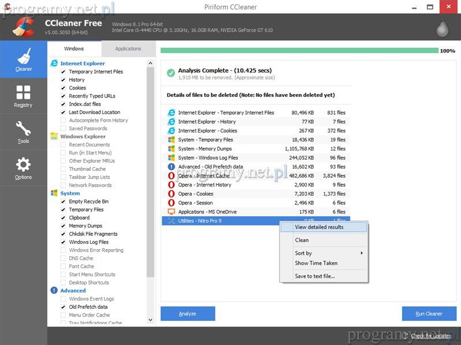Enable the Saved Passwords checkbox
The height and width of the screenshot is (345, 461).
(63, 129)
